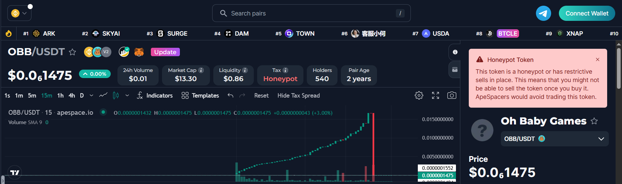
Task: Open Tax info tooltip icon
Action: coord(286,70)
